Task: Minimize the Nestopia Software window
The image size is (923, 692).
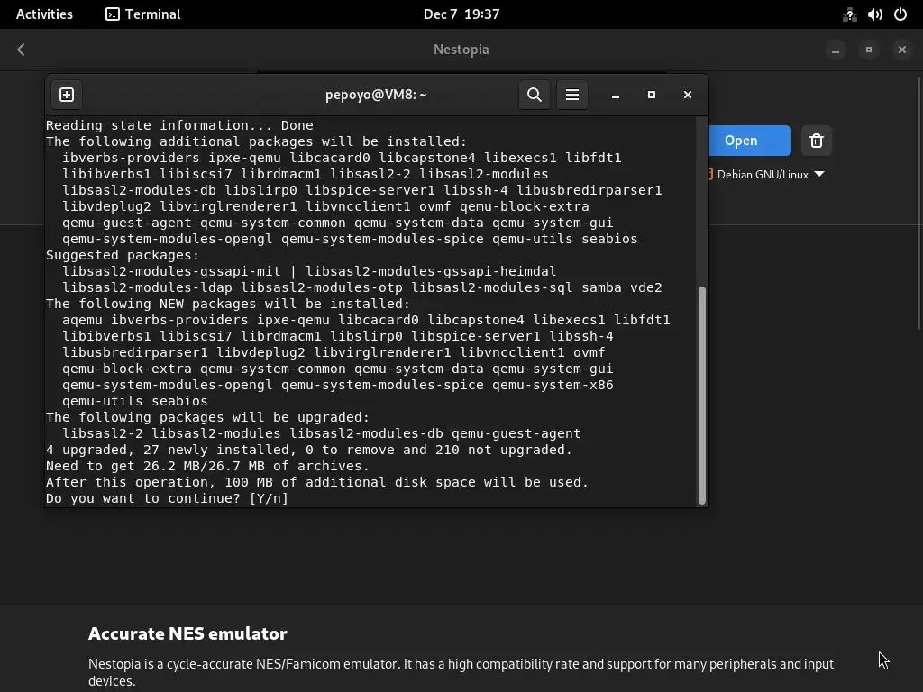Action: (x=836, y=50)
